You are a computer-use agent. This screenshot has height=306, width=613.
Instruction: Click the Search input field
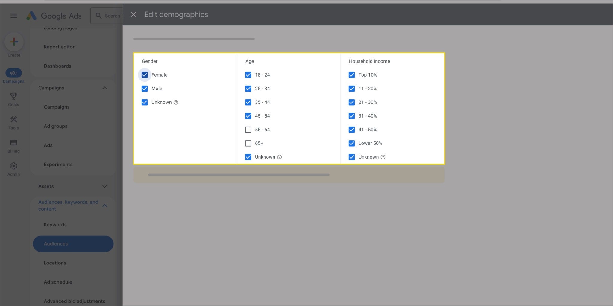click(107, 16)
